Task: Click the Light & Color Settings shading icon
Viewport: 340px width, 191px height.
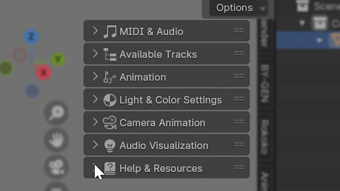Action: click(110, 100)
